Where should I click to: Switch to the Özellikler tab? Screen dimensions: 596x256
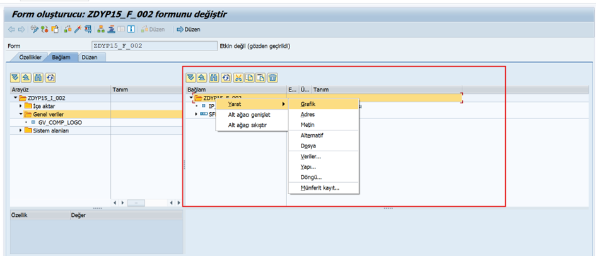[x=28, y=57]
